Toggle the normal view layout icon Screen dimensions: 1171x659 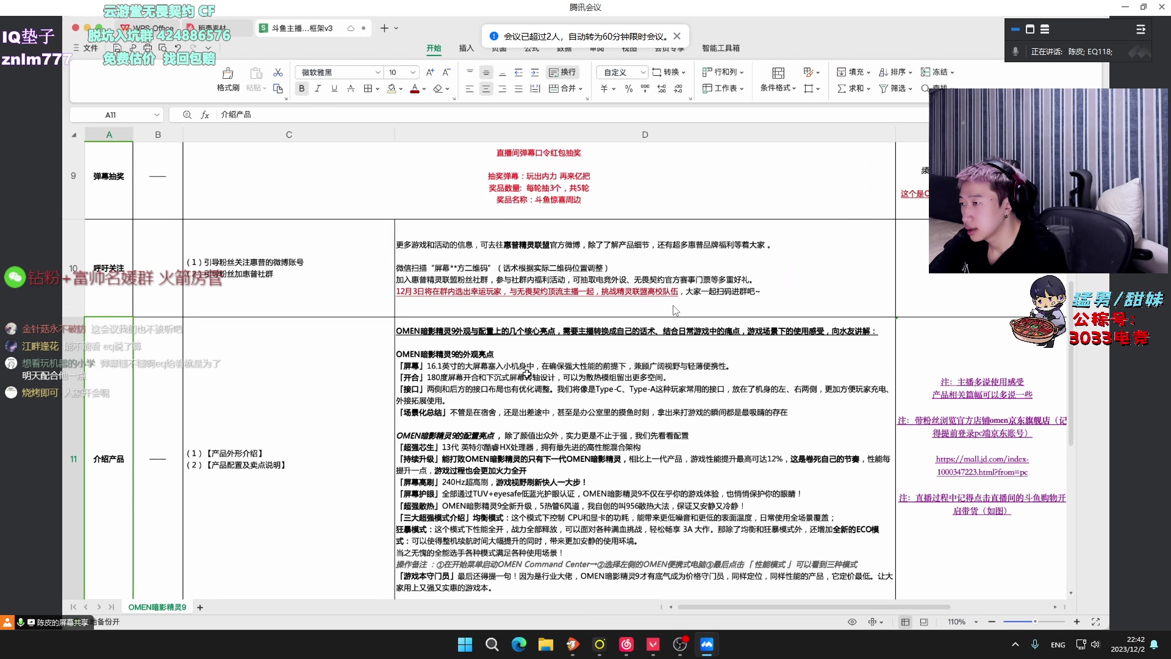(905, 622)
